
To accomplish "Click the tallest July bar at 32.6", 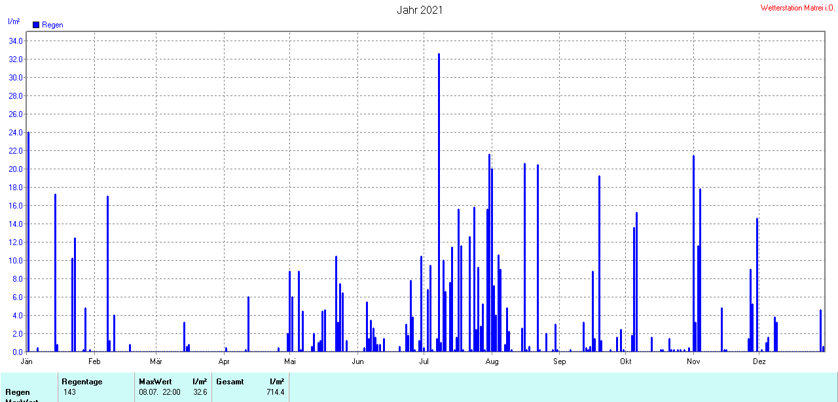I will click(x=439, y=203).
